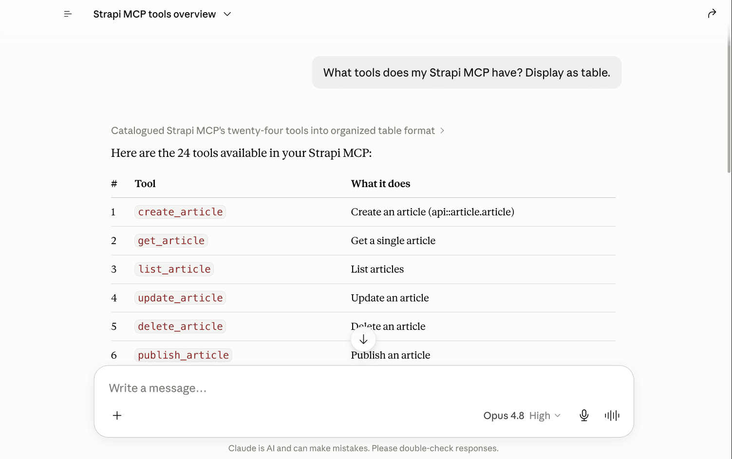This screenshot has width=732, height=459.
Task: Click the user message bubble about Strapi MCP
Action: [467, 73]
